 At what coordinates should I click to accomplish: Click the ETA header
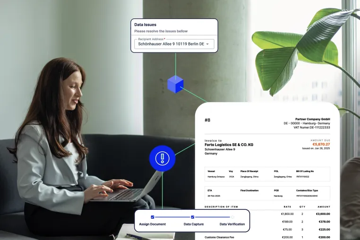(210, 190)
